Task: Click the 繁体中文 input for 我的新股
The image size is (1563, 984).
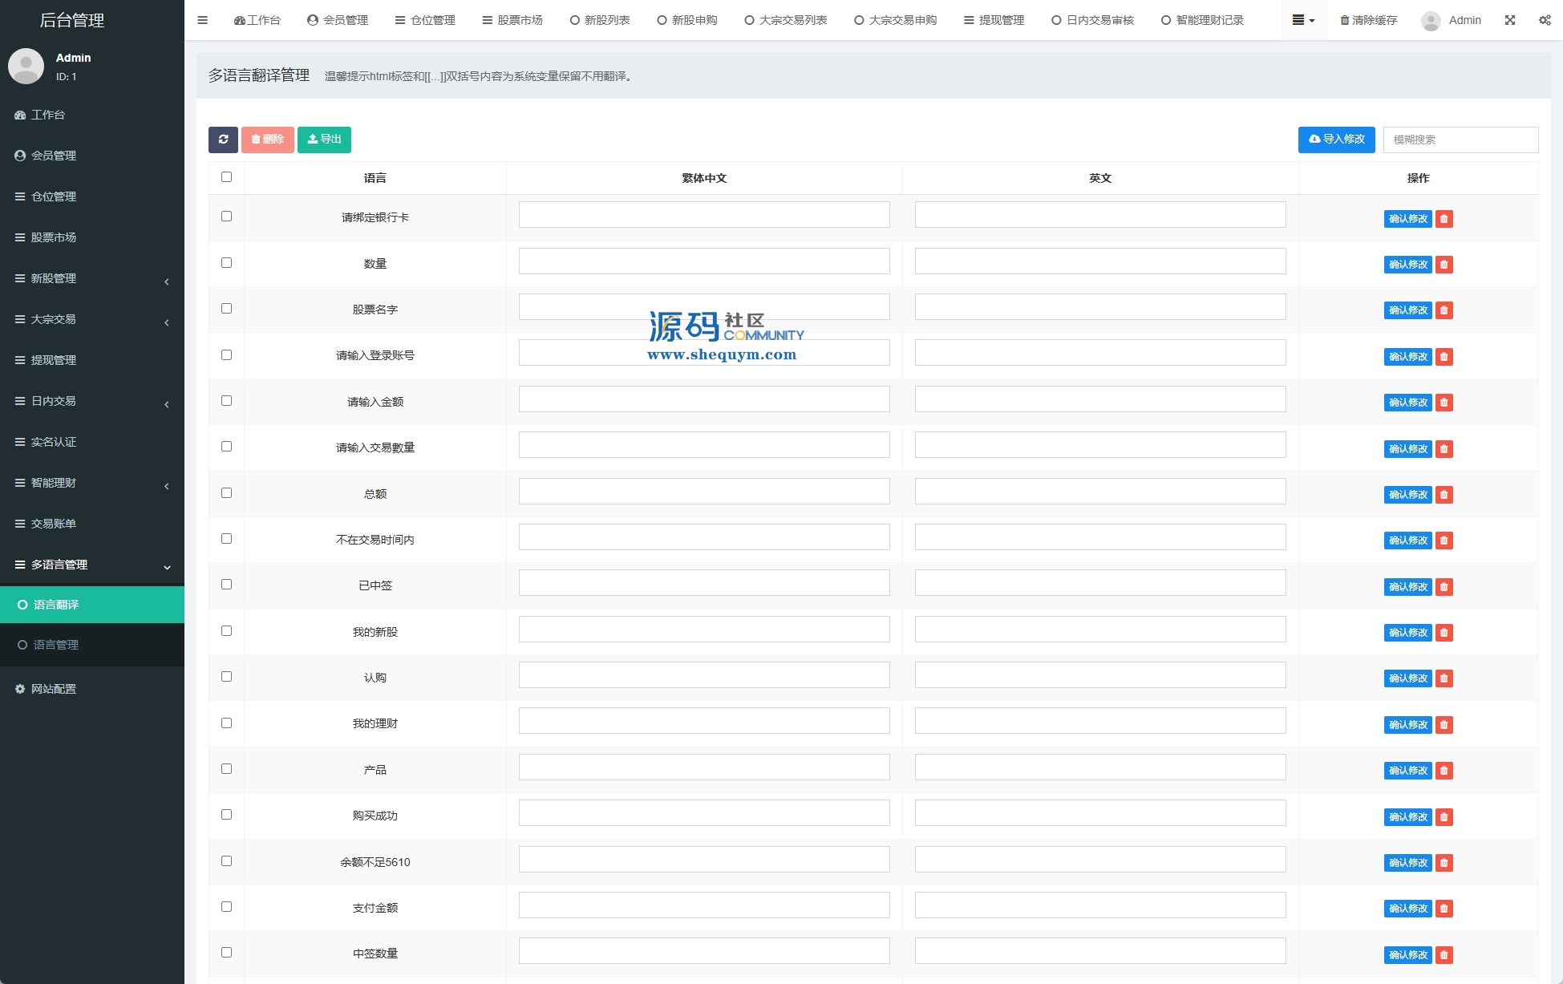Action: pos(703,630)
